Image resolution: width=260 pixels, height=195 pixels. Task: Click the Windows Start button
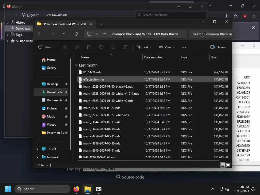click(8, 189)
